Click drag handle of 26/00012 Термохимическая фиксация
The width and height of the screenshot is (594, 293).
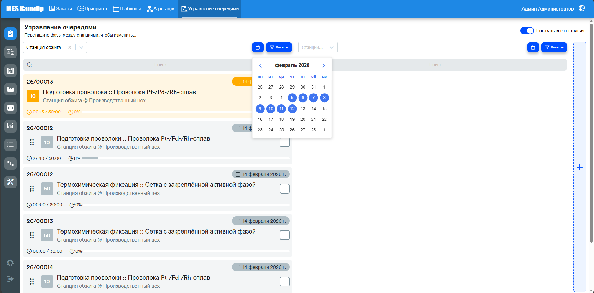coord(32,189)
